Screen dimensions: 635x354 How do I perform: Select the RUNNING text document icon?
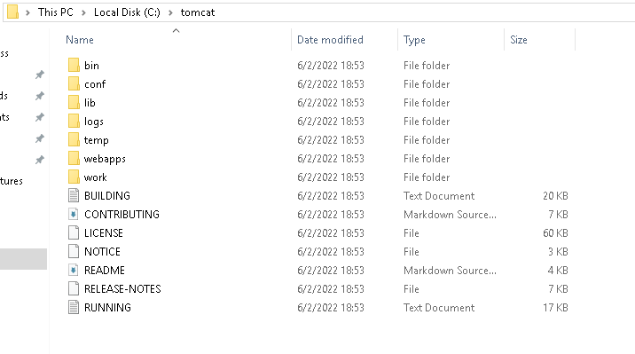coord(74,307)
